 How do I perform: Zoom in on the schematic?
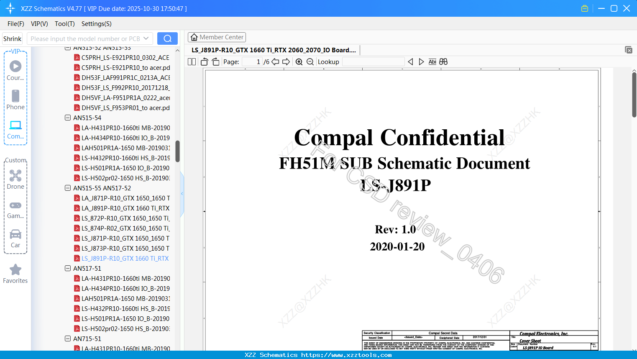(299, 62)
